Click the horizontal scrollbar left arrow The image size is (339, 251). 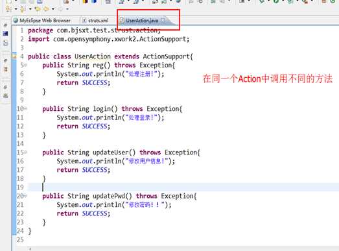point(30,249)
